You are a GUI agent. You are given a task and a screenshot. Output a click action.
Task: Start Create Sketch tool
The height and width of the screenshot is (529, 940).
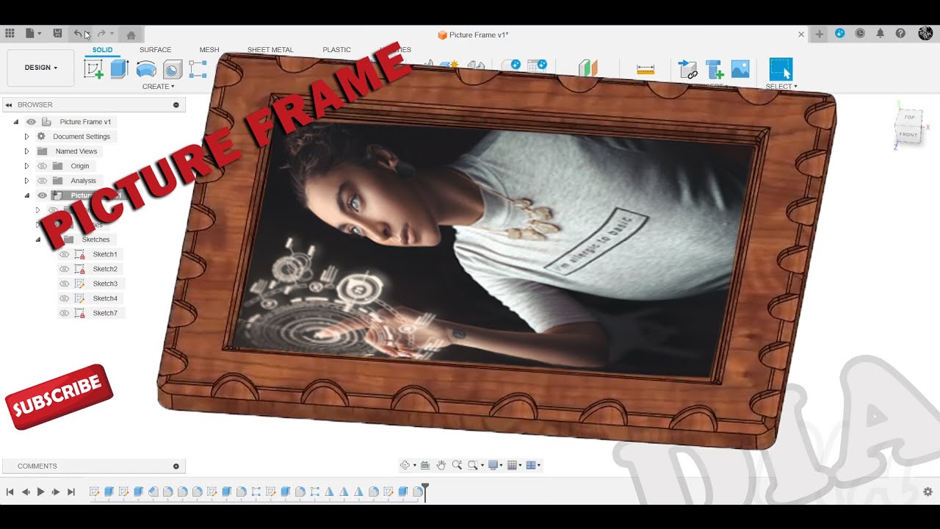[x=93, y=69]
